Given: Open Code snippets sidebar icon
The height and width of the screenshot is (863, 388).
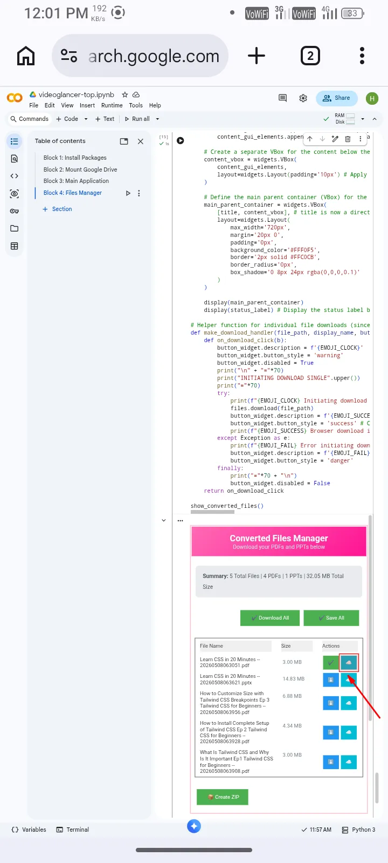Looking at the screenshot, I should 15,176.
